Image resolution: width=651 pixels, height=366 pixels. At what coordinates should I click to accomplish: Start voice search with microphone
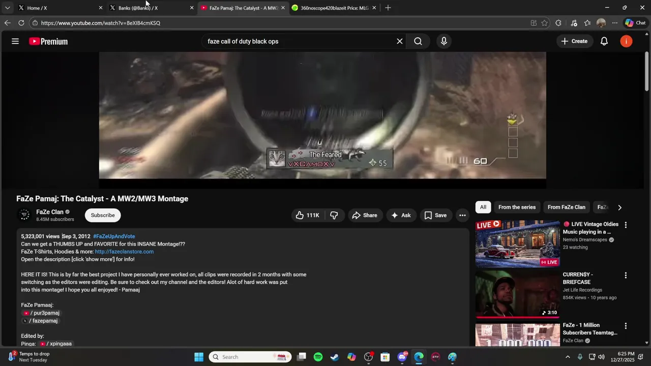tap(444, 41)
